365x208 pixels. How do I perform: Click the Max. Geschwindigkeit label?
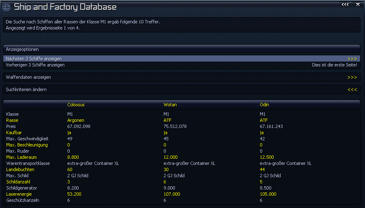(27, 139)
